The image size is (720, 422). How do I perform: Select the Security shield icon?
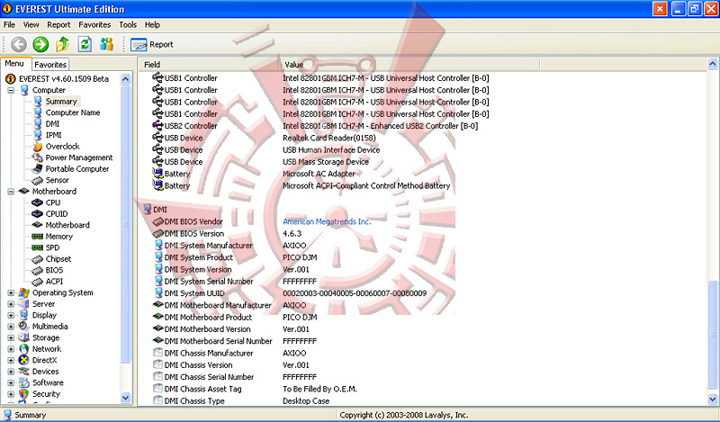pyautogui.click(x=24, y=394)
